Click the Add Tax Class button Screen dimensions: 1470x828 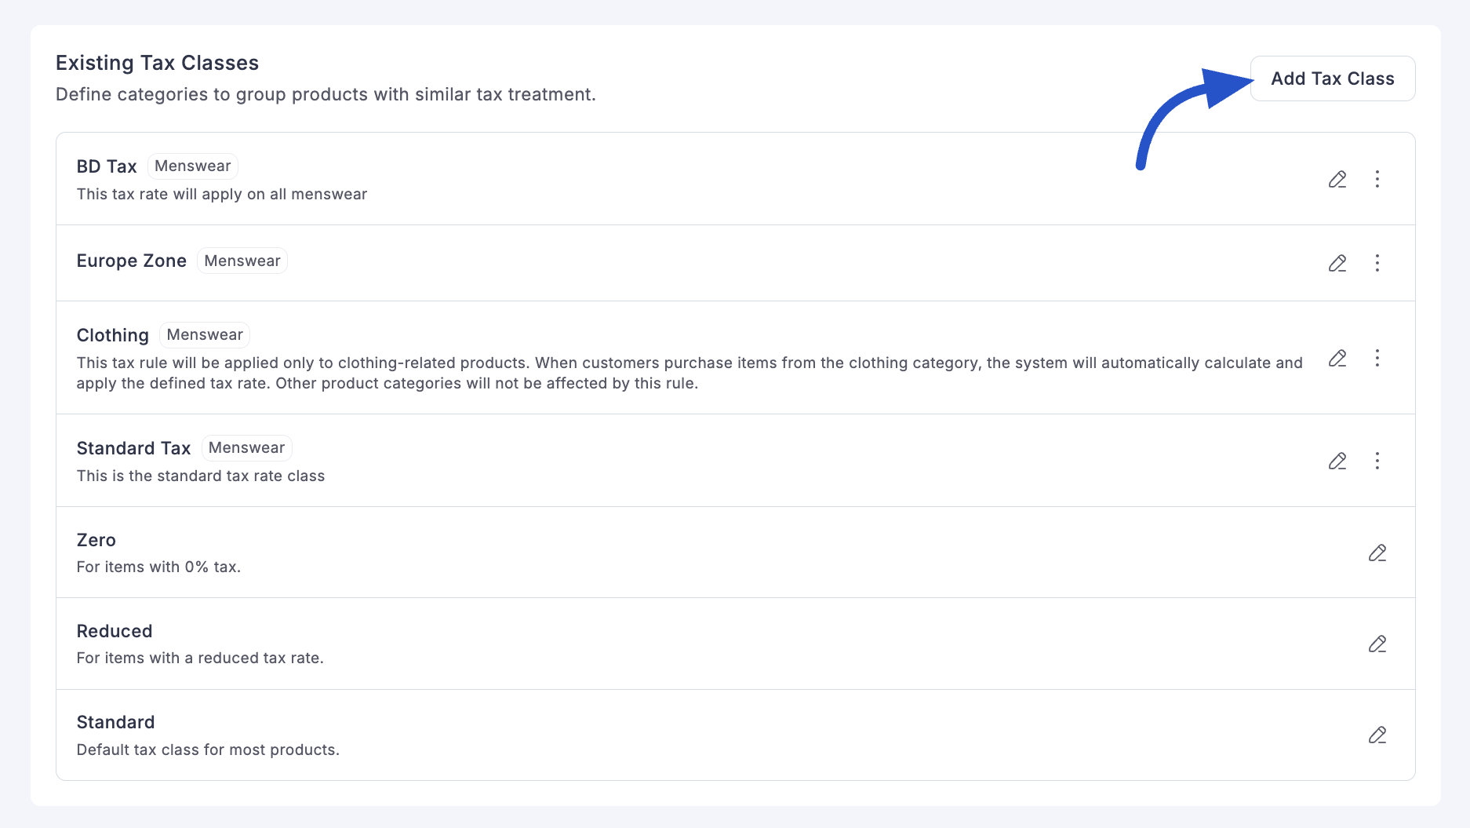(1333, 78)
